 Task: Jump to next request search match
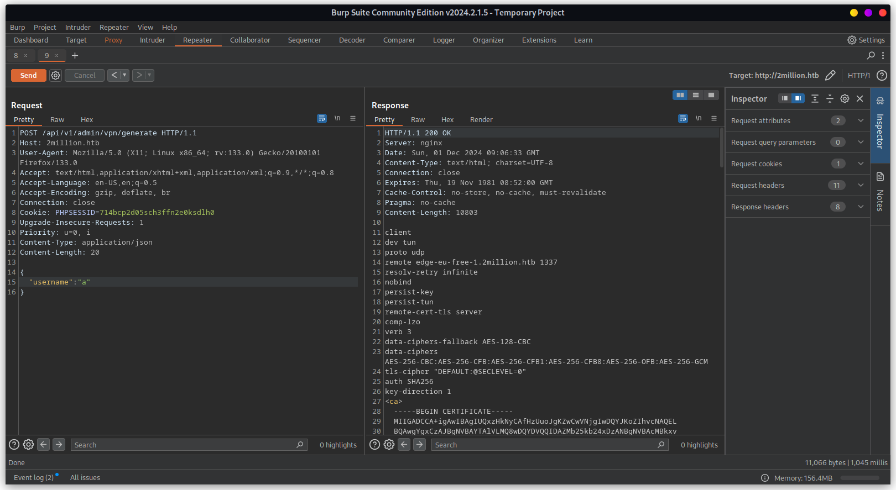tap(59, 444)
